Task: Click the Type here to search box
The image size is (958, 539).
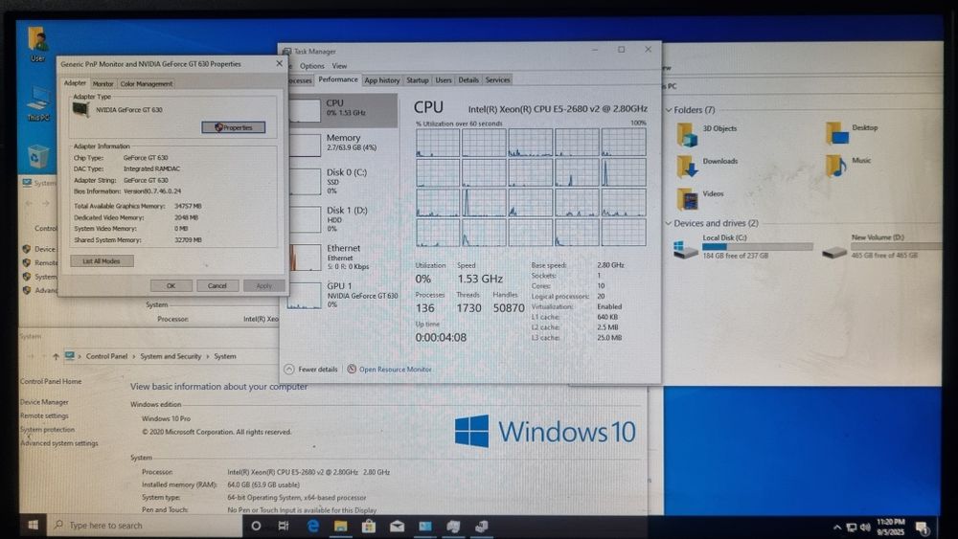Action: (147, 525)
